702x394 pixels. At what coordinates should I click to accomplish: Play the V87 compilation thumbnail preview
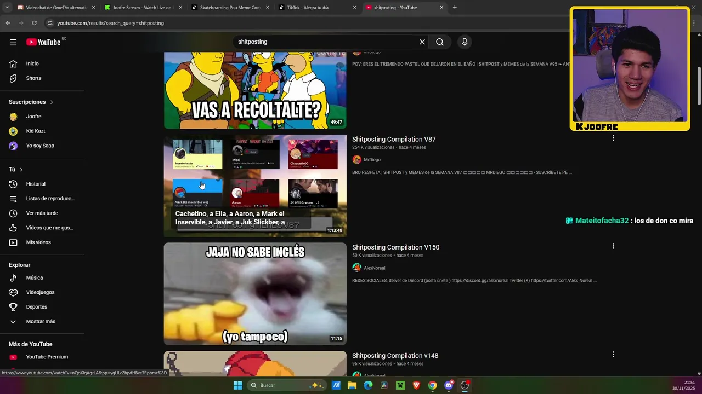coord(255,186)
